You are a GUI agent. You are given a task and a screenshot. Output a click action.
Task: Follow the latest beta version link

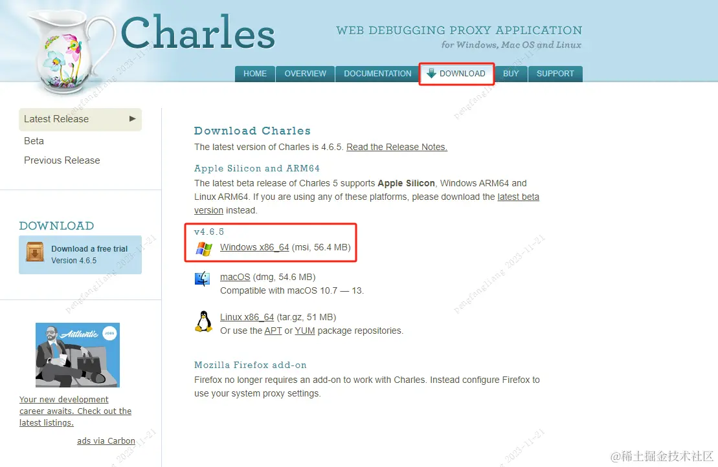point(519,197)
